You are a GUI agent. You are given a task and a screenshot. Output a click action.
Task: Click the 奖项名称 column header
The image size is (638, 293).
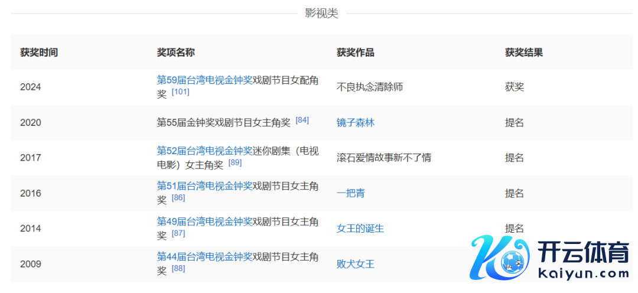(x=175, y=53)
